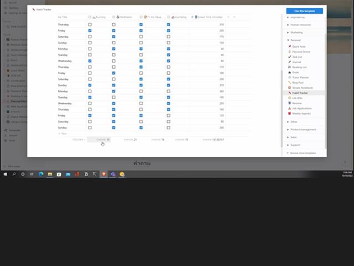354x266 pixels.
Task: Open the help question mark button
Action: tap(345, 162)
